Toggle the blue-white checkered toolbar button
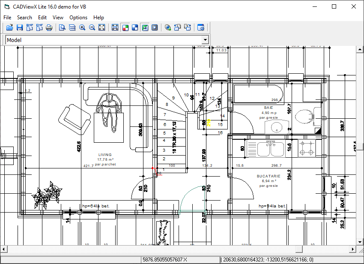The image size is (364, 264). [135, 27]
